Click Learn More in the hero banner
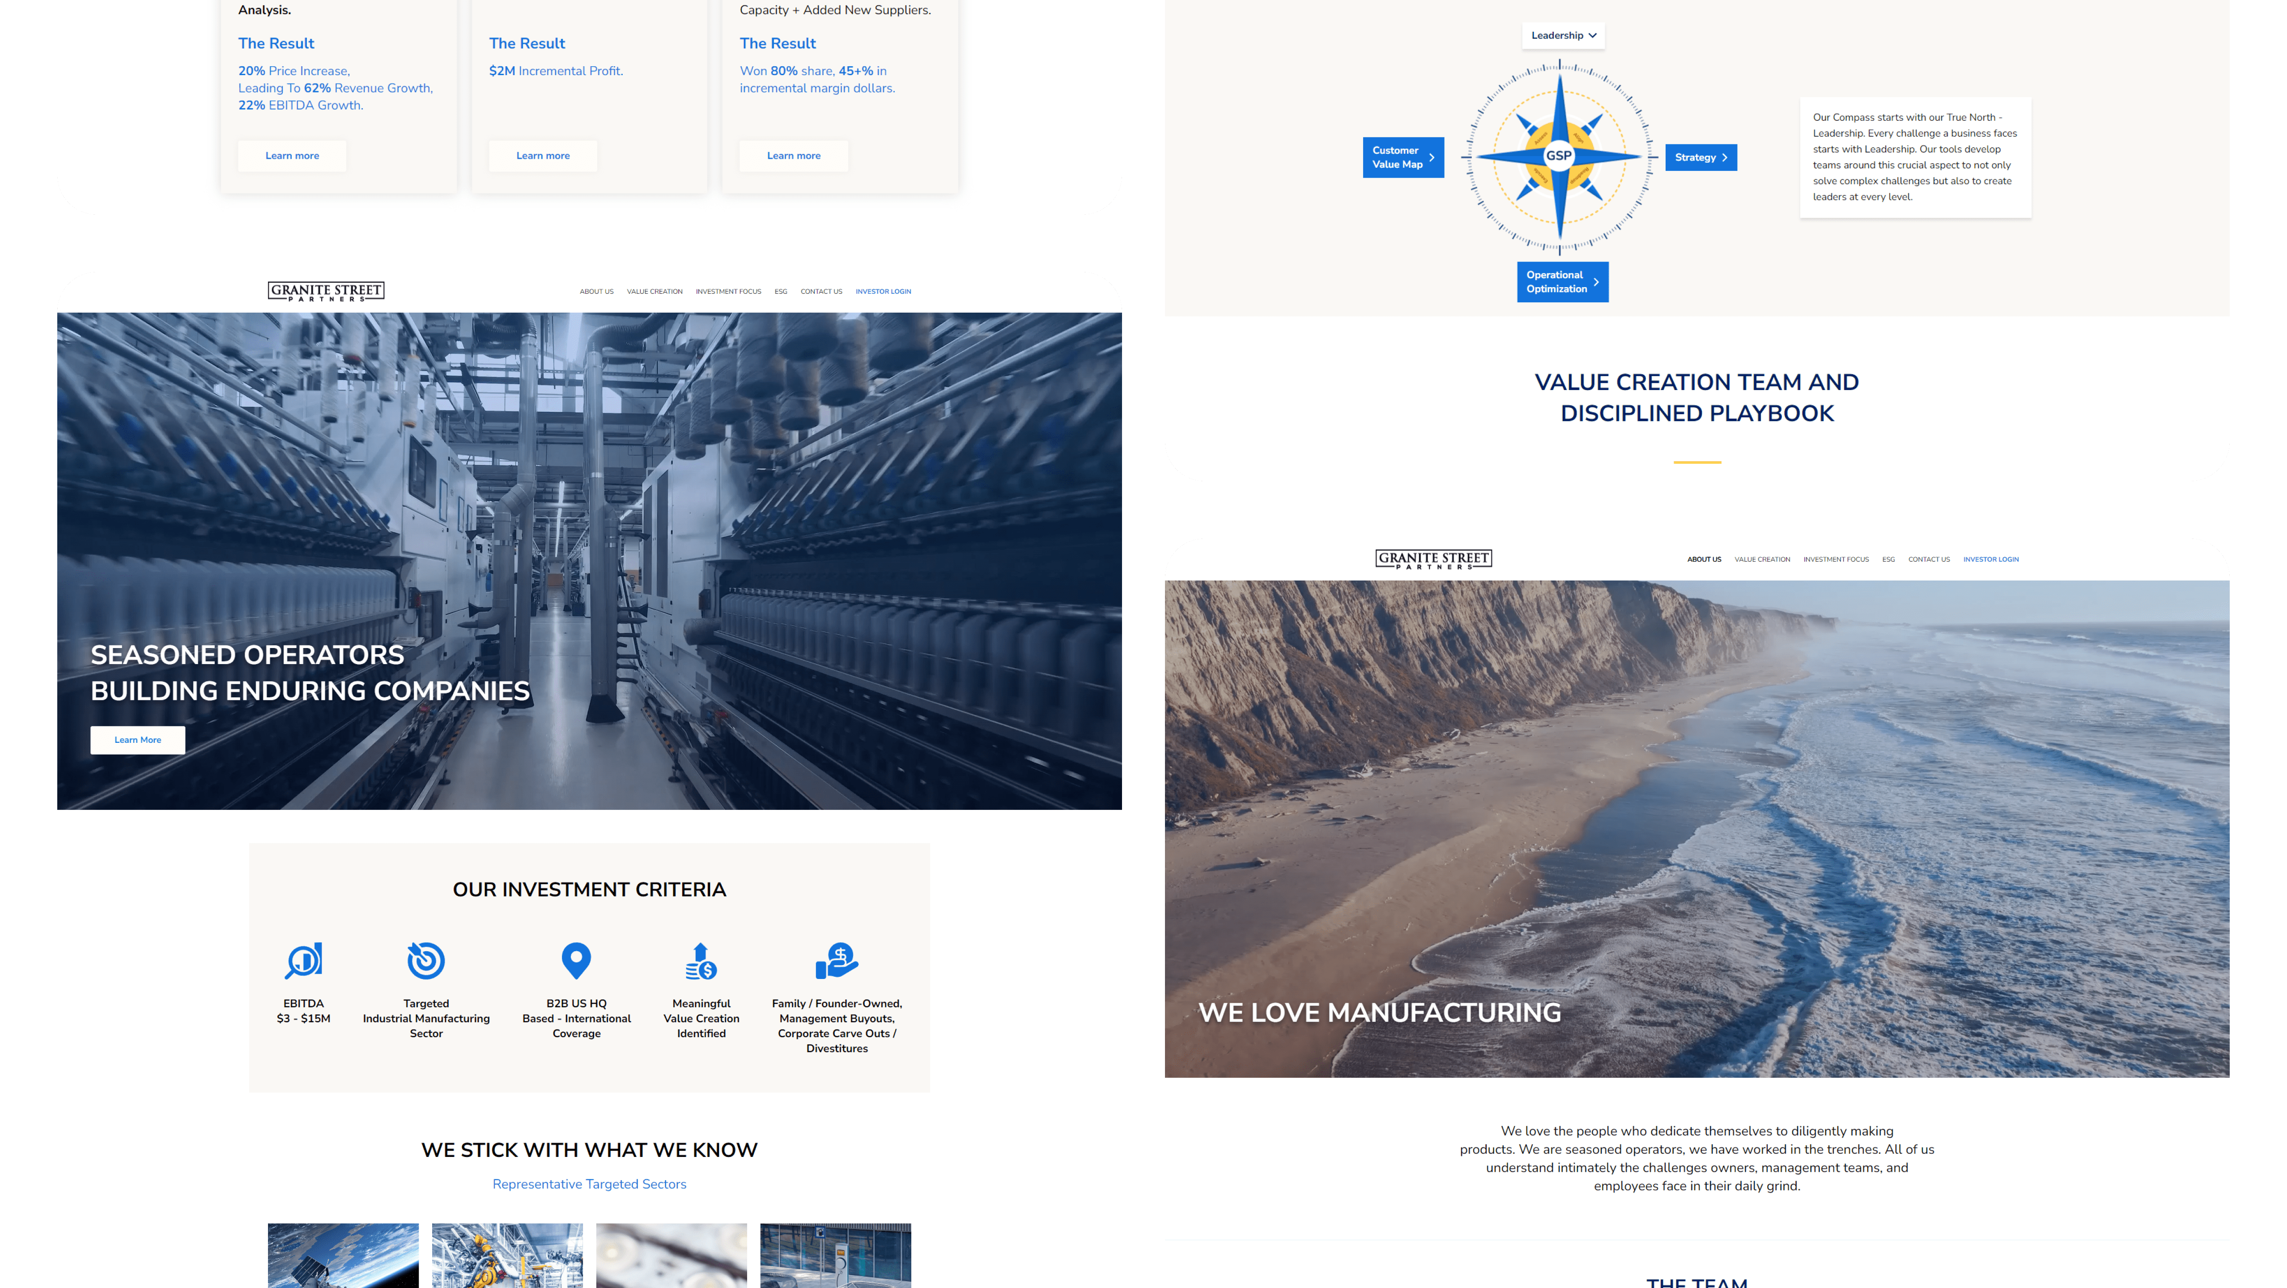This screenshot has height=1288, width=2287. click(x=137, y=739)
